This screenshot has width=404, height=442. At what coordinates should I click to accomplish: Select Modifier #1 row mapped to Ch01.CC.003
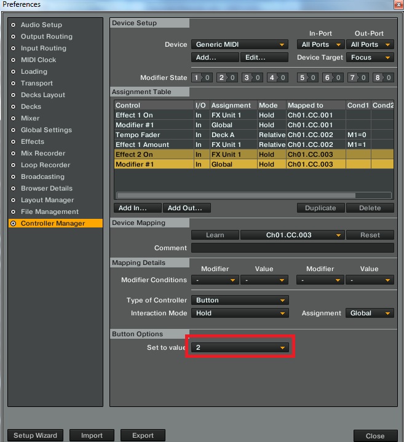point(254,164)
